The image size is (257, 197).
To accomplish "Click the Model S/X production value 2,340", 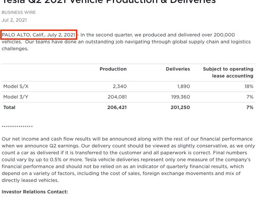I will tap(119, 86).
